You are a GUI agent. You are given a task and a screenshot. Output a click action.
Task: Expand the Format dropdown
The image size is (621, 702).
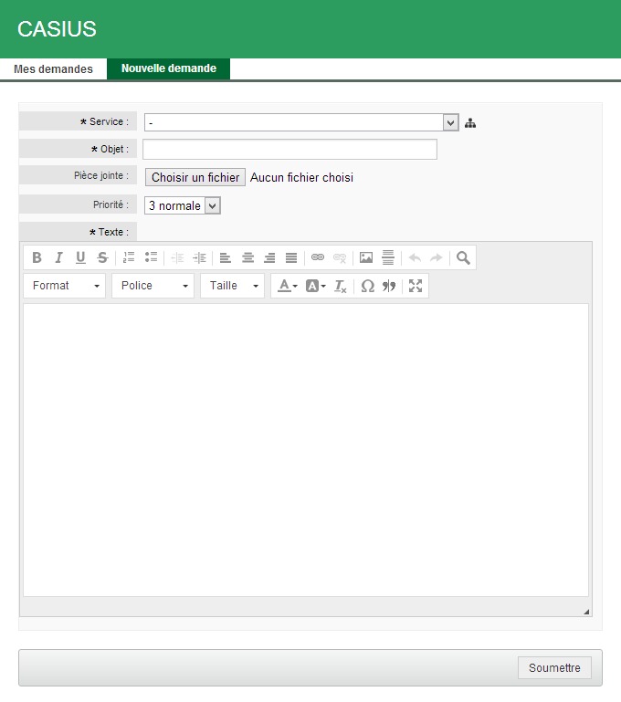(65, 286)
